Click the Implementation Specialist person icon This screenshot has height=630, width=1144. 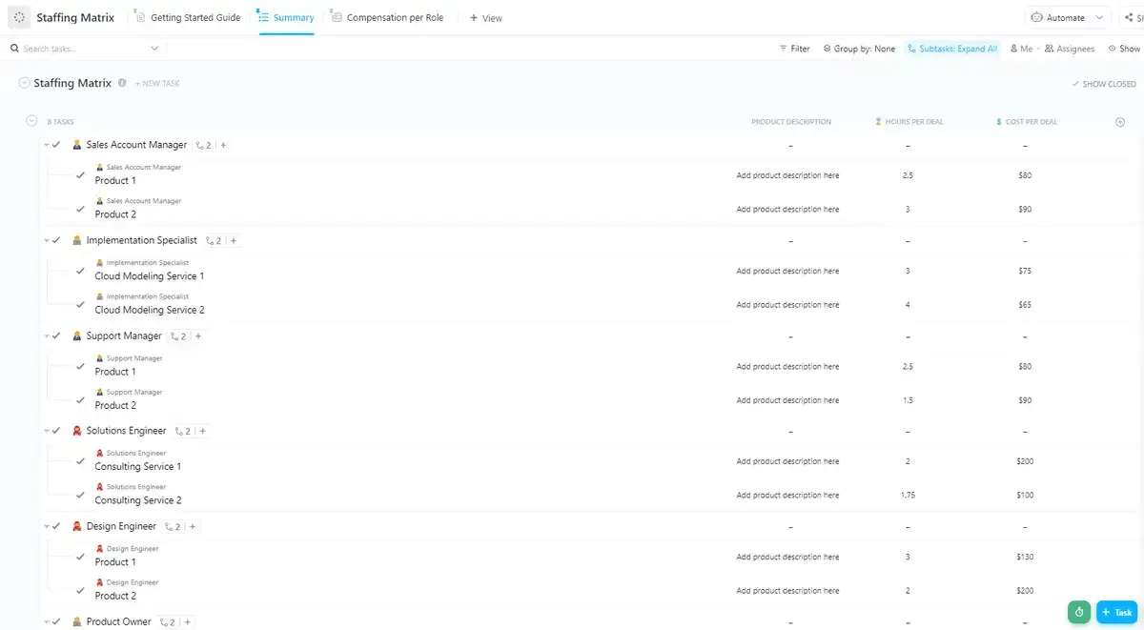click(x=77, y=240)
